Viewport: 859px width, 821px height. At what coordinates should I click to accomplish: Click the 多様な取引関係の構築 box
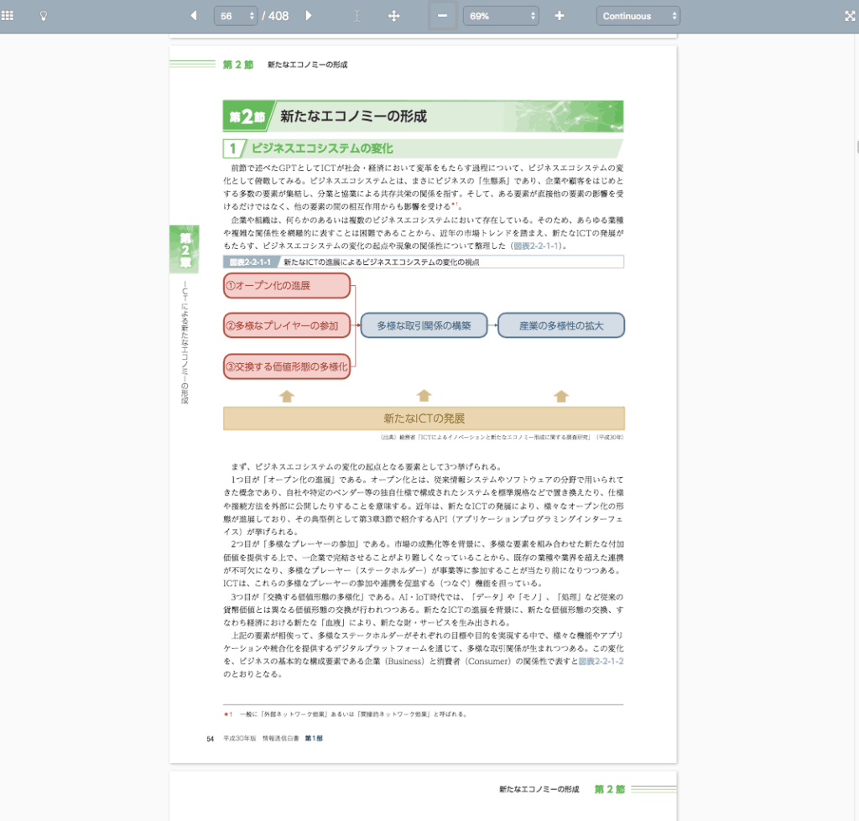[424, 325]
